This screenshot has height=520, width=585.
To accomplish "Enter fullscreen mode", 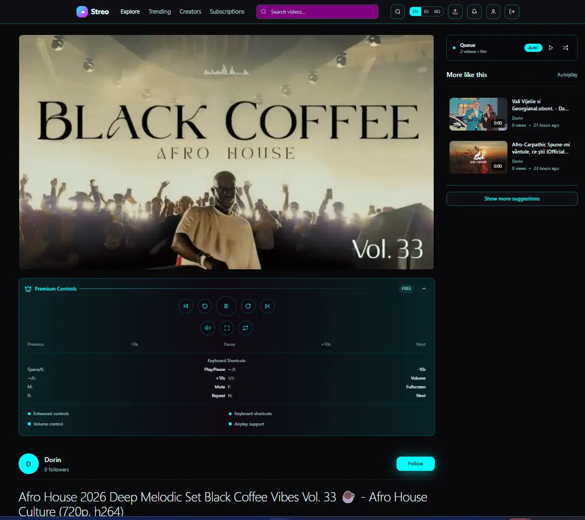I will pyautogui.click(x=227, y=328).
